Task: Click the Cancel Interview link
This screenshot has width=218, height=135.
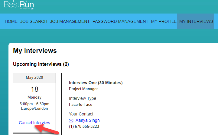Action: pos(34,123)
